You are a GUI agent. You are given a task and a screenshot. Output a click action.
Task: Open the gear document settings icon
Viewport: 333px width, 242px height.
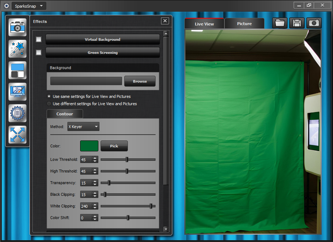(17, 113)
